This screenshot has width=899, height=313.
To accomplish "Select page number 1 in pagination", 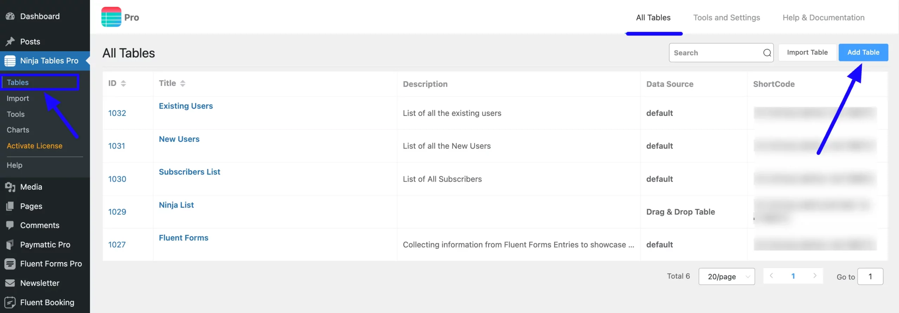I will coord(793,276).
